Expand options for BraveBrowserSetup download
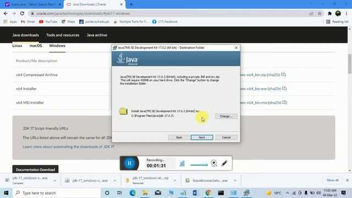 click(x=235, y=180)
